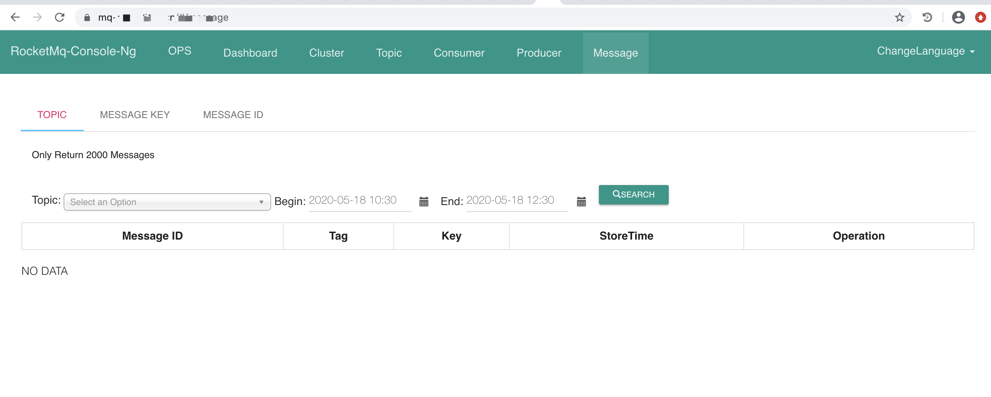Click the lock icon in address bar
The image size is (991, 397).
(87, 18)
